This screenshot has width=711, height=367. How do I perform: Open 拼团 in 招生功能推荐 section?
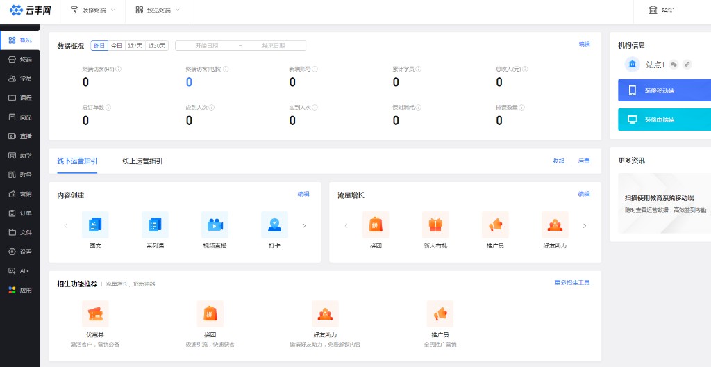pos(210,314)
